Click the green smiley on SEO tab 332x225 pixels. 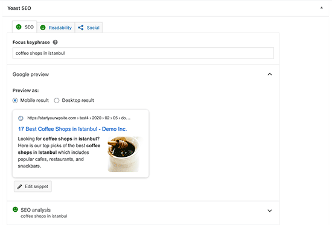[19, 27]
